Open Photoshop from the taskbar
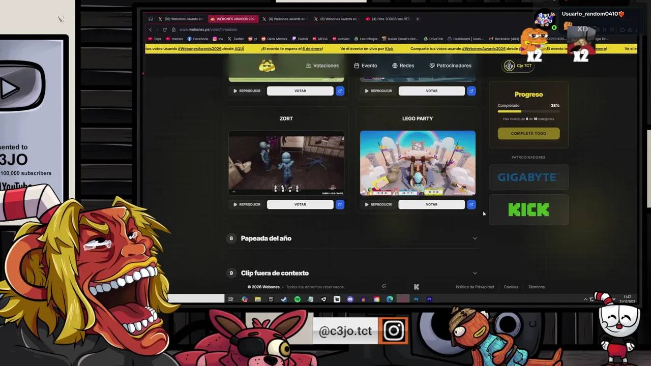651x366 pixels. [x=416, y=299]
